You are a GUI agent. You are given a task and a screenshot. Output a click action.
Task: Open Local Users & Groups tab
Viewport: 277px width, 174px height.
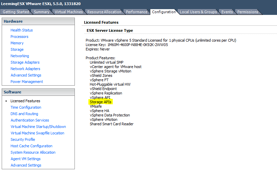(x=198, y=12)
